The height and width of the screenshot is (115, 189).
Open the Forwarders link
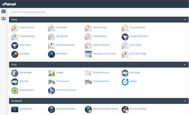tap(62, 27)
